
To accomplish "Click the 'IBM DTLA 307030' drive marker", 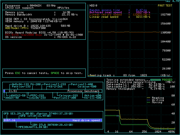I will 53,125.
